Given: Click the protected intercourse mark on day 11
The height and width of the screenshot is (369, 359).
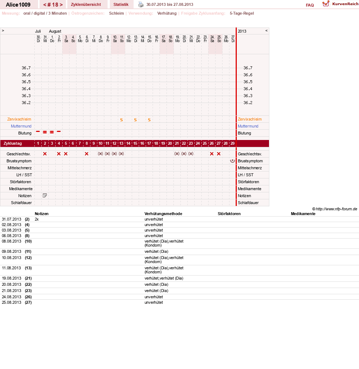Looking at the screenshot, I should pyautogui.click(x=107, y=154).
